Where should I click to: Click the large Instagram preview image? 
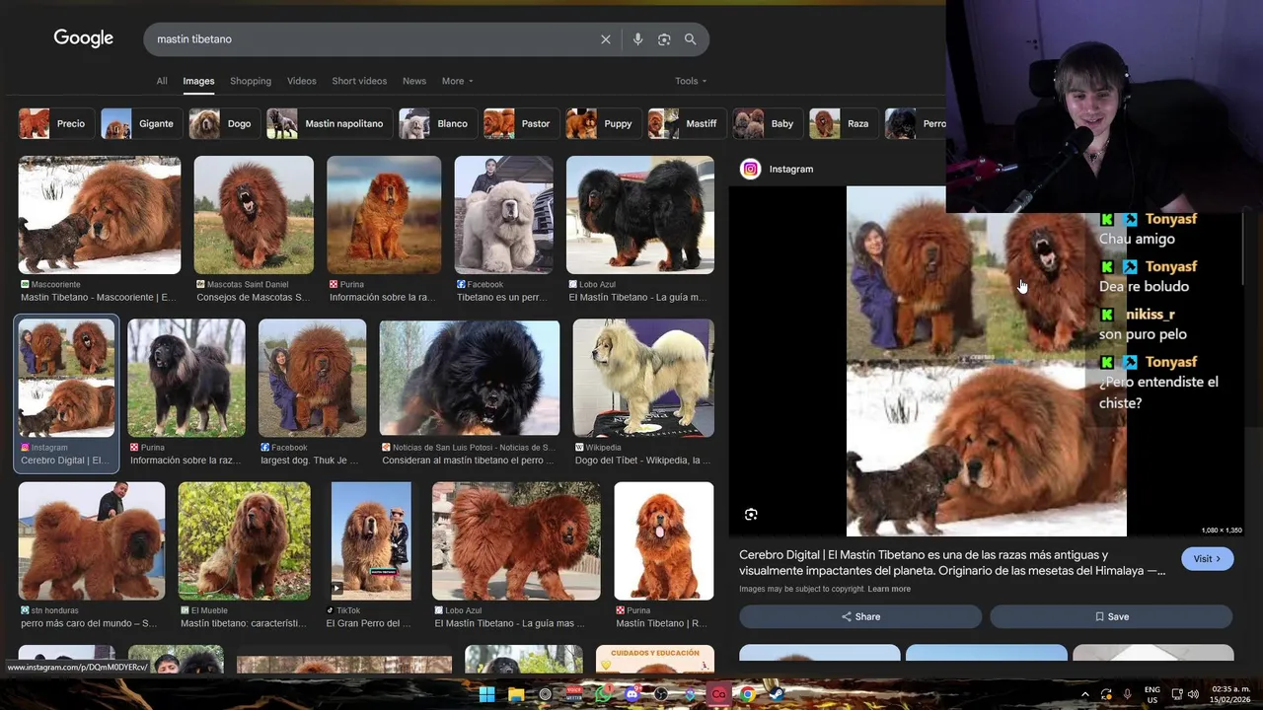click(x=986, y=361)
